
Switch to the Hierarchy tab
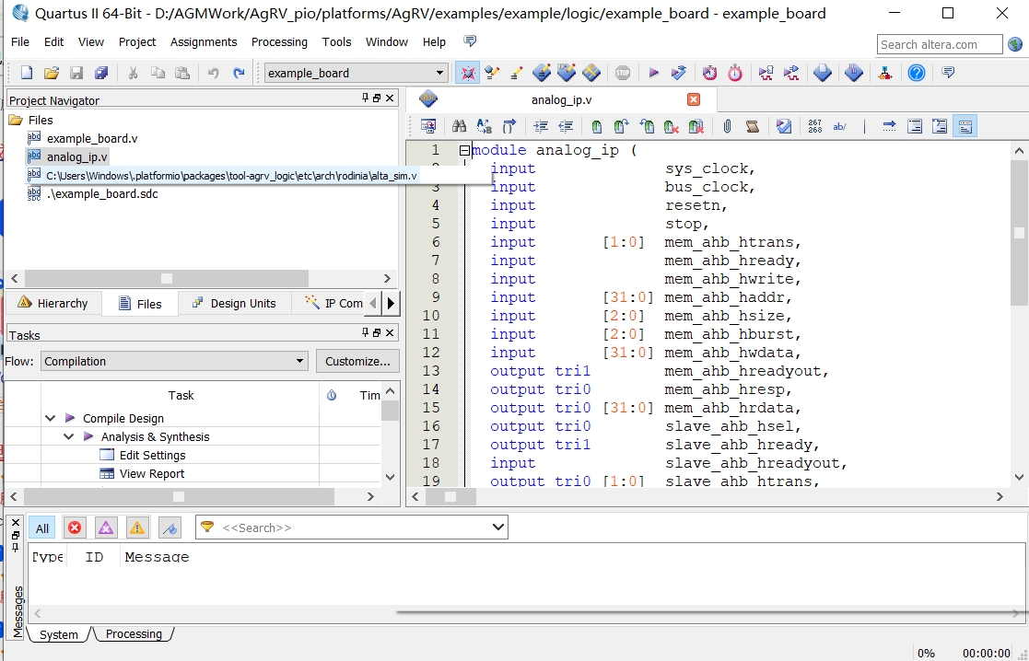click(x=53, y=303)
